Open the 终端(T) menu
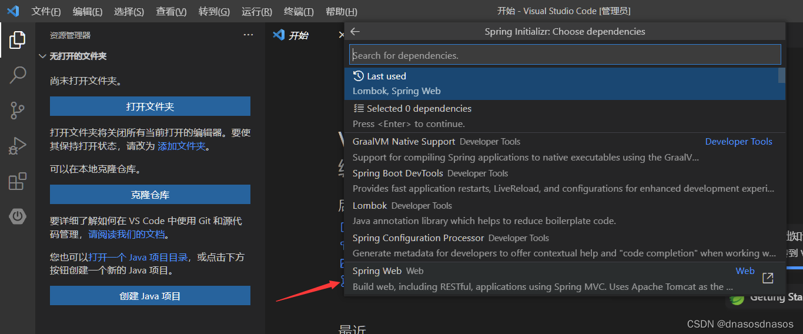Screen dimensions: 803x334 299,11
